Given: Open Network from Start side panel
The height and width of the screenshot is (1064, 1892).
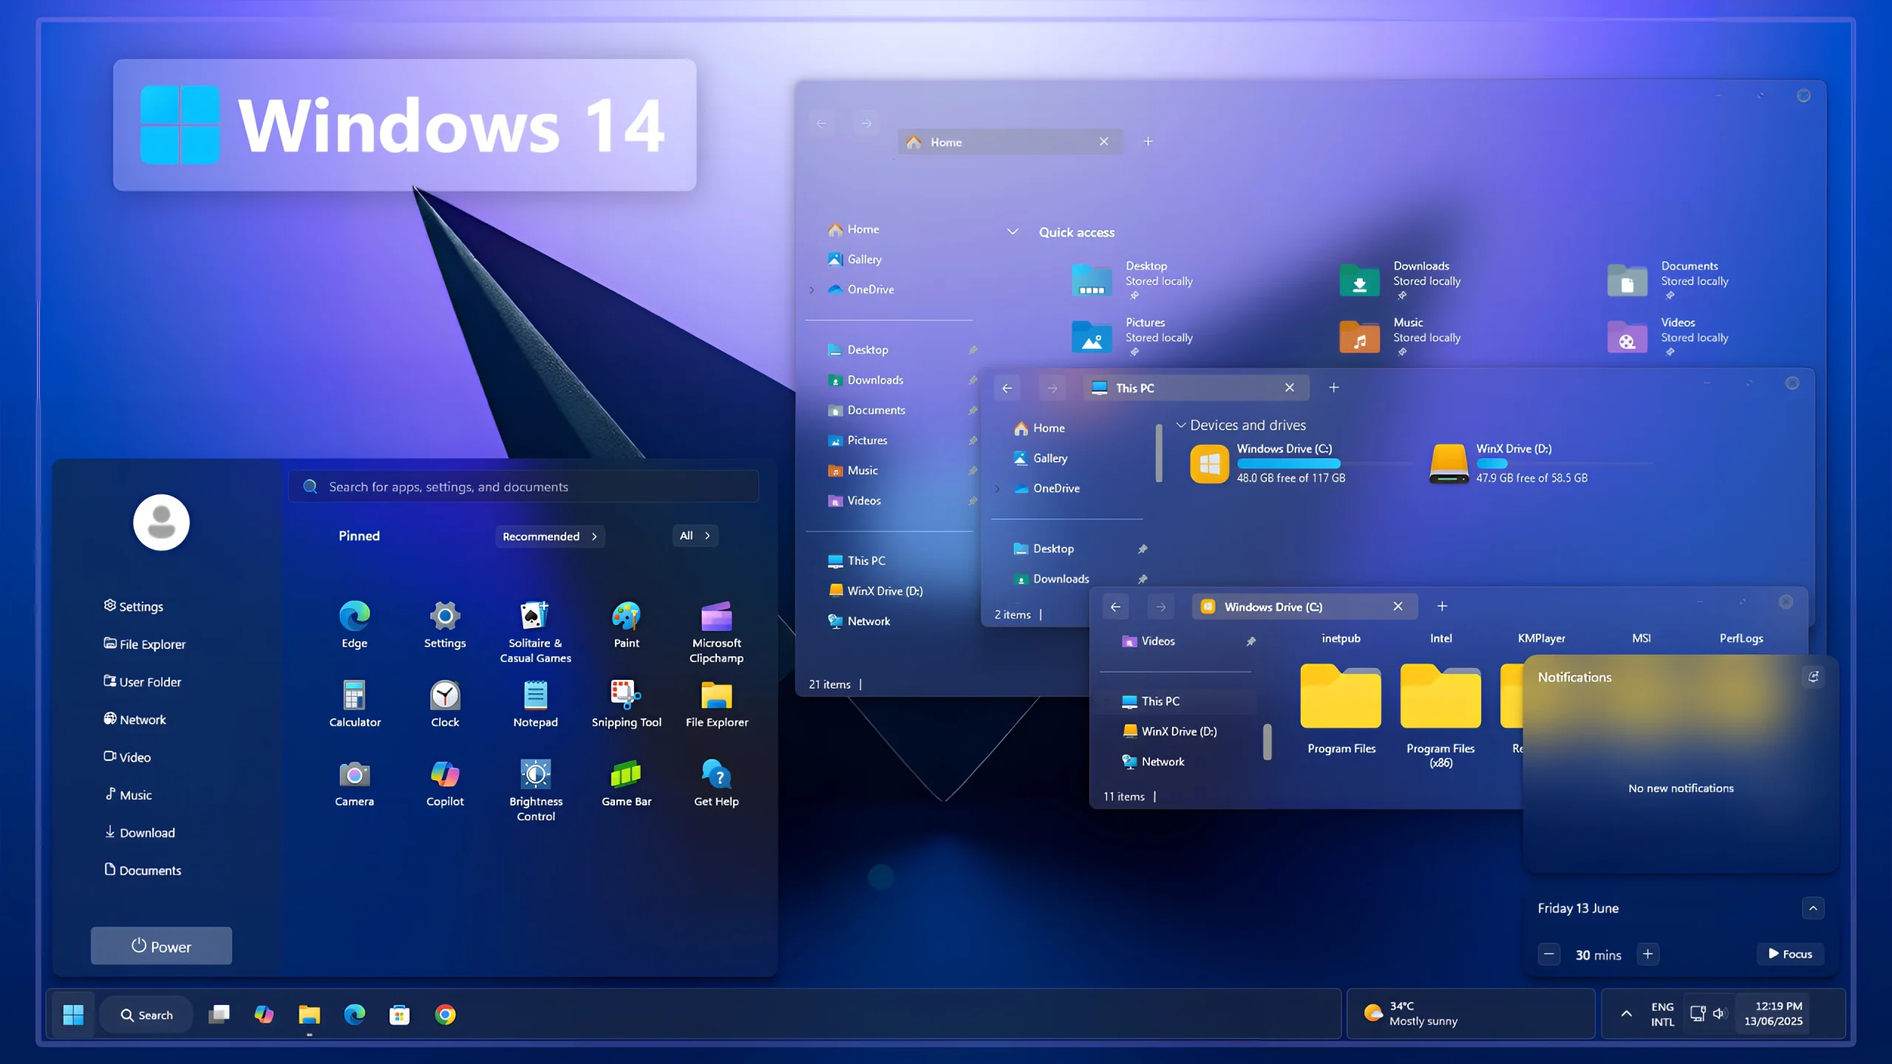Looking at the screenshot, I should 135,719.
